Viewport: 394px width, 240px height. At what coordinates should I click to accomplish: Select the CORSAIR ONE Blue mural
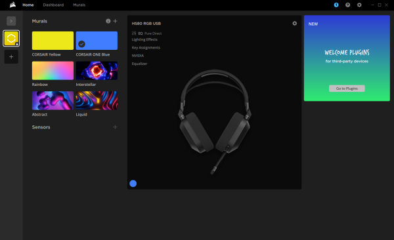(x=97, y=41)
